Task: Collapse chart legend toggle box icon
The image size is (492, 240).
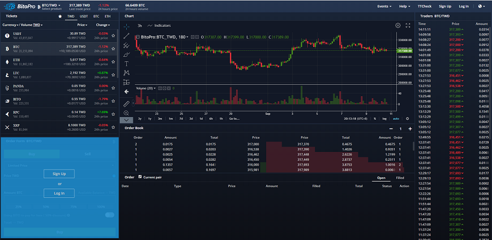Action: [x=137, y=37]
